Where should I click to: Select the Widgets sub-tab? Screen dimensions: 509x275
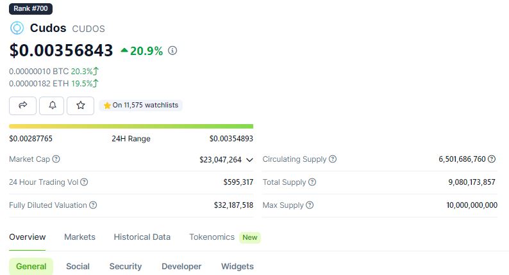[237, 266]
